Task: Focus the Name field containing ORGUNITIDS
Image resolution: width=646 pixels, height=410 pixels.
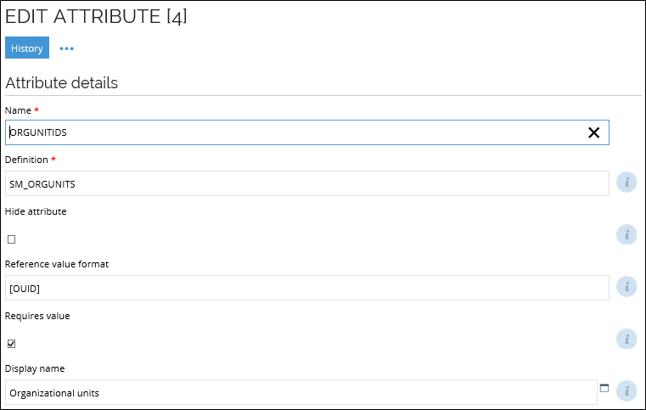Action: click(307, 132)
